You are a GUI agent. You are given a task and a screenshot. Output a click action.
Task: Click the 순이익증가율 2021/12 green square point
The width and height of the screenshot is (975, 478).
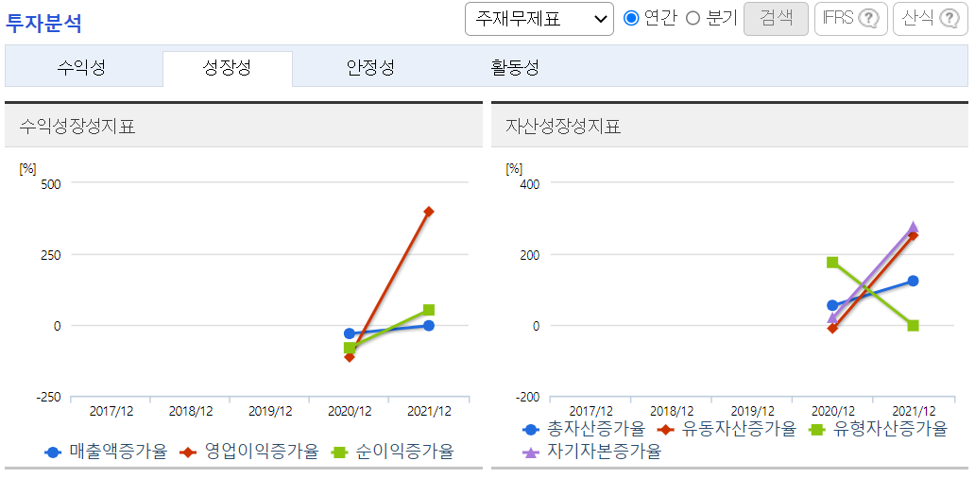coord(428,310)
